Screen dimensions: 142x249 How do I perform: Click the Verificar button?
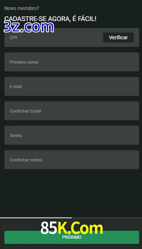click(118, 37)
